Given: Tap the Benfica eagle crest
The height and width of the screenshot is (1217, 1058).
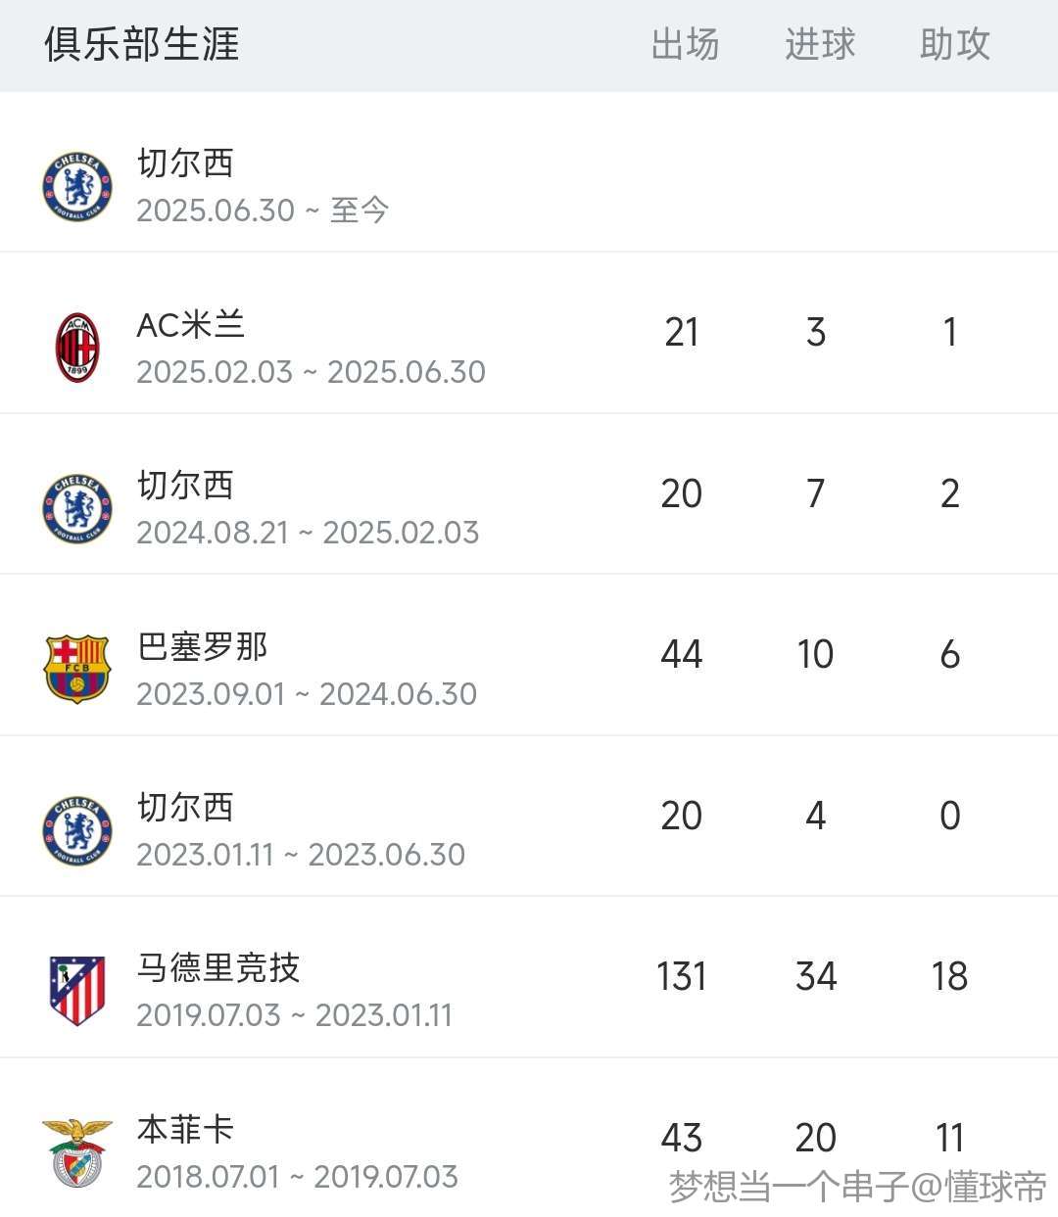Looking at the screenshot, I should (x=77, y=1152).
